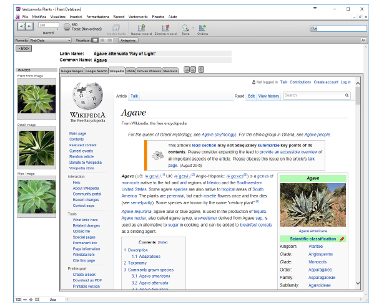Switch to the USDA tab
The image size is (379, 307).
[x=130, y=71]
